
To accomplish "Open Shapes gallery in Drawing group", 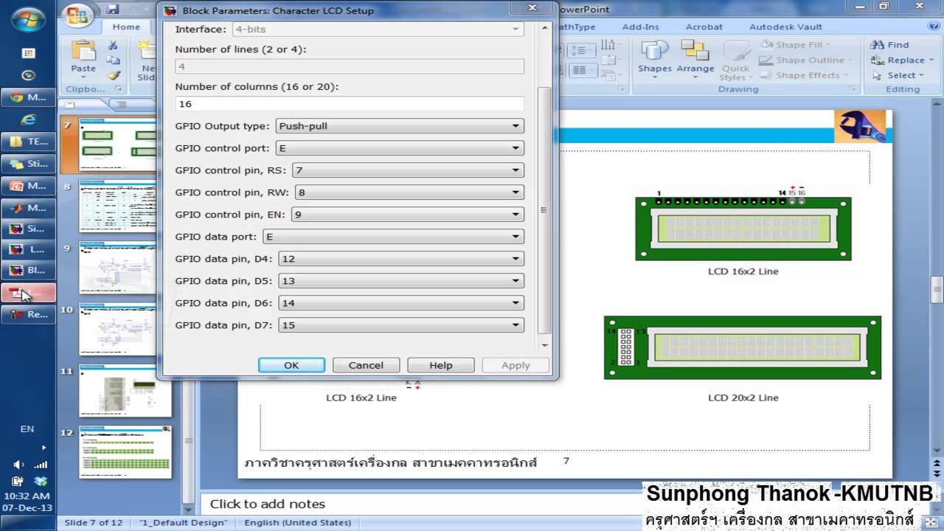I will [655, 58].
